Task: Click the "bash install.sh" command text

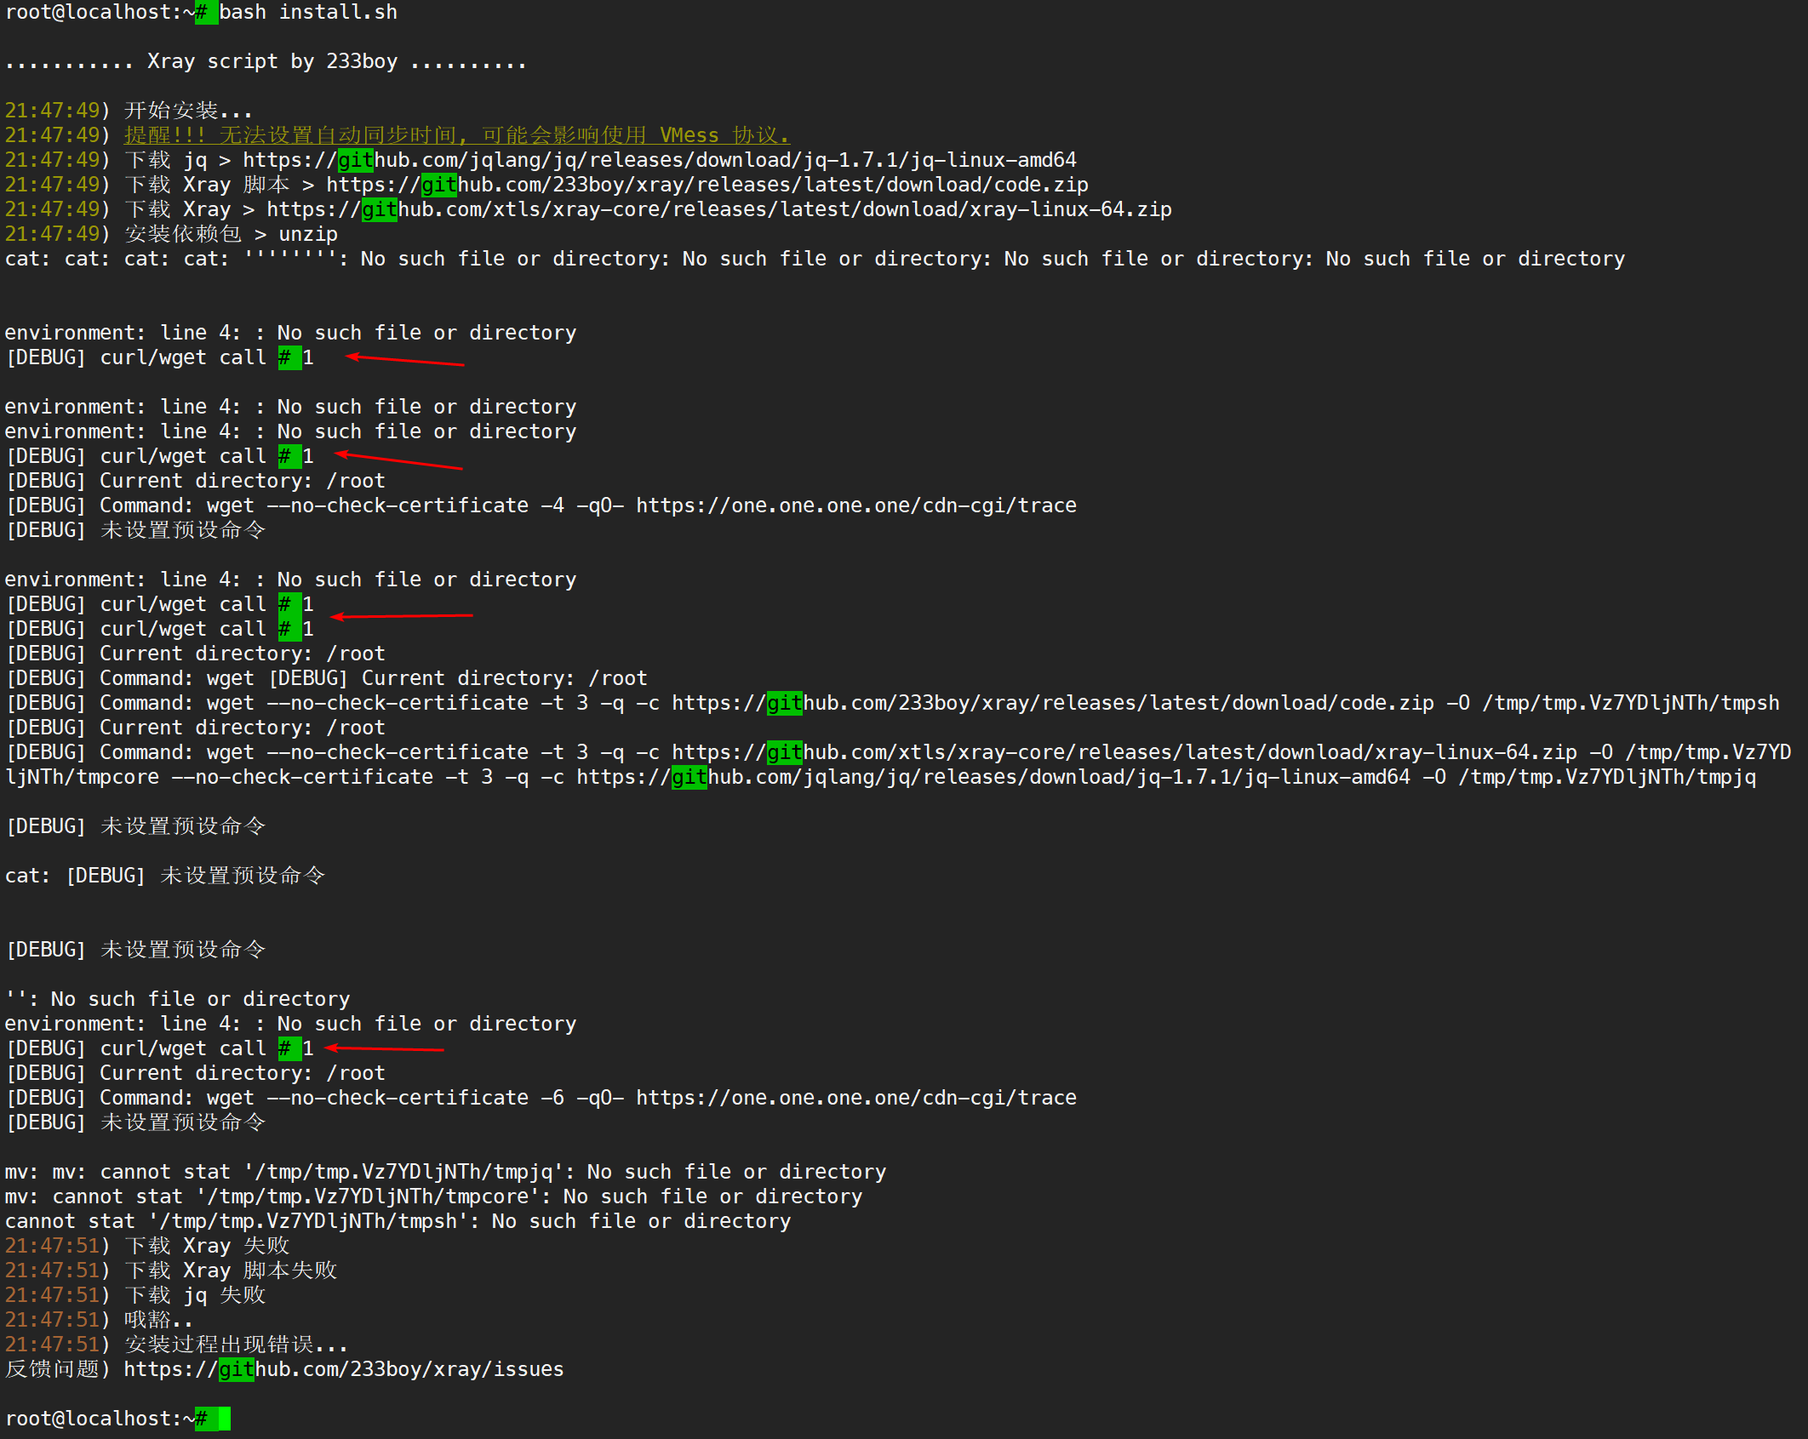Action: pos(307,12)
